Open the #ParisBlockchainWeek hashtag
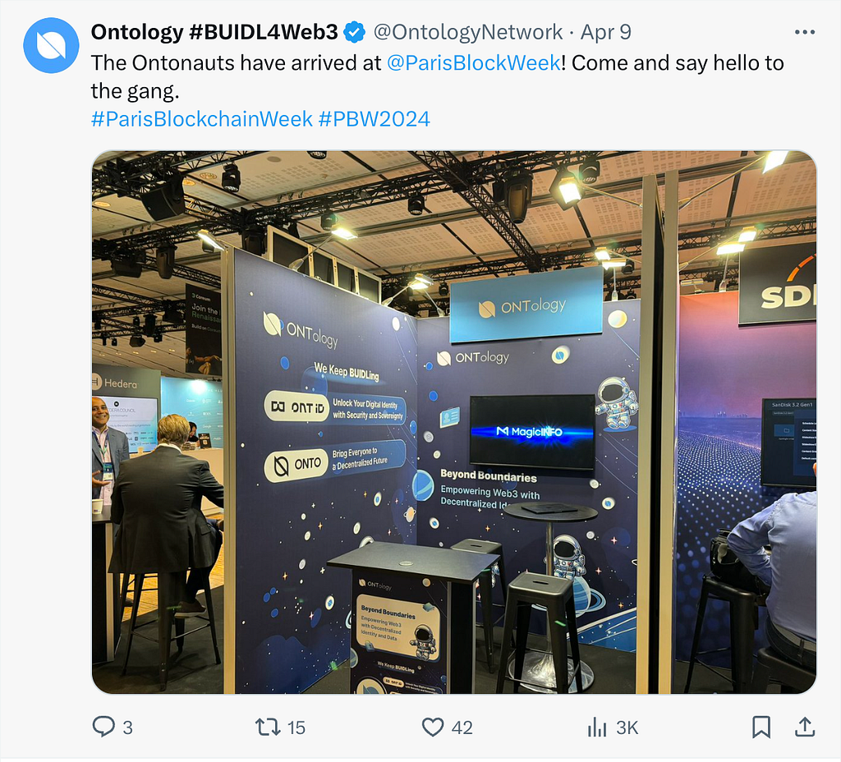This screenshot has width=841, height=762. click(202, 118)
